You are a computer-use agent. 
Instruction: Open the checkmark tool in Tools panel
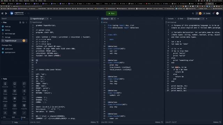(24, 113)
